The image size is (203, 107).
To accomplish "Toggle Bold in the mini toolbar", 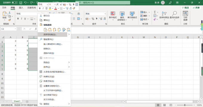I will (40, 8).
